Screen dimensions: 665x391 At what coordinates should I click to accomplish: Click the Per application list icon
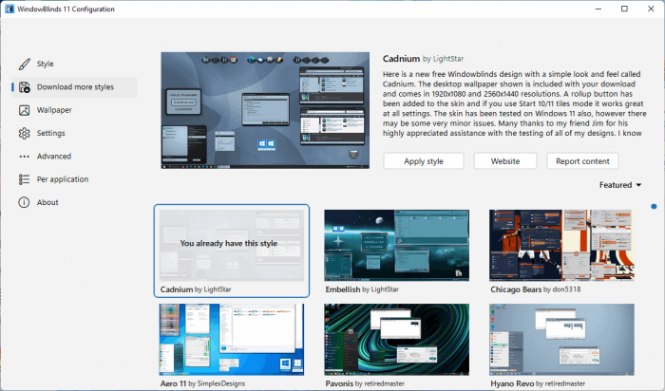(x=24, y=179)
